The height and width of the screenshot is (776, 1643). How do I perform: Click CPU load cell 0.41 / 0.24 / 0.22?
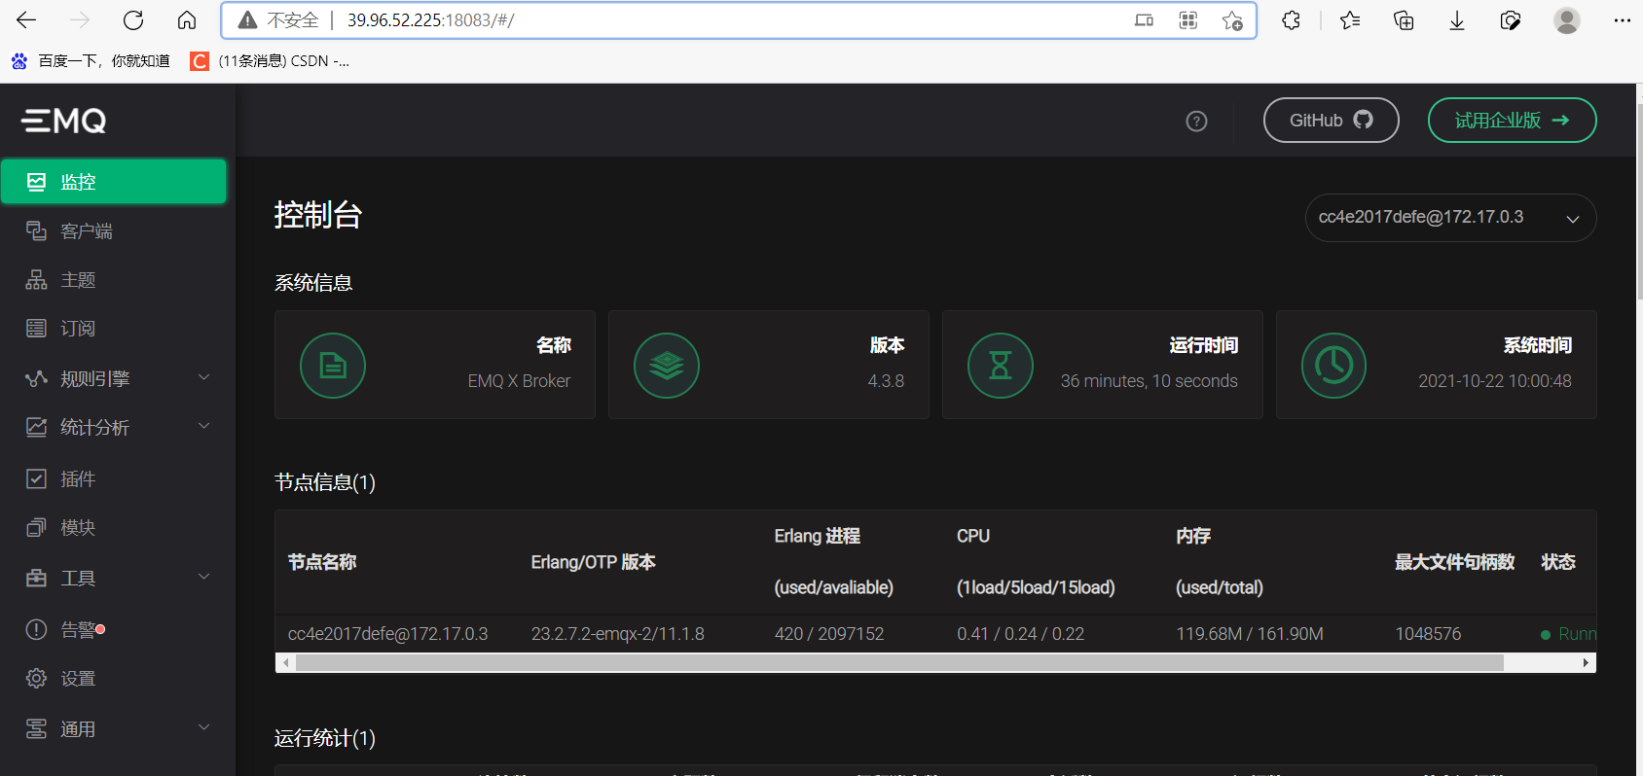point(1020,634)
